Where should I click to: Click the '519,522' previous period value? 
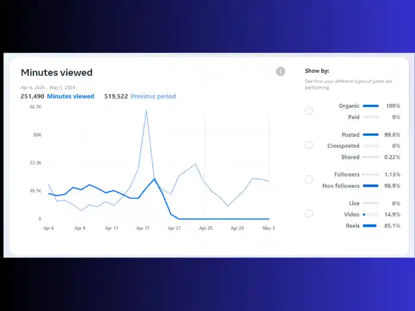click(x=116, y=96)
